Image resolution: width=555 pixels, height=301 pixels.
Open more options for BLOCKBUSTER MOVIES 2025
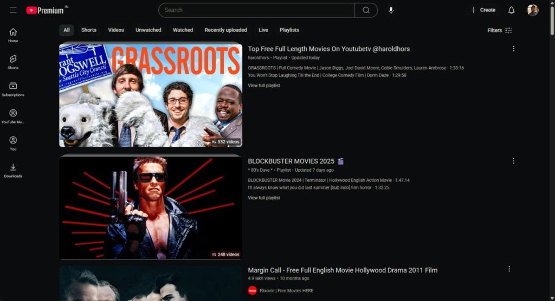514,161
